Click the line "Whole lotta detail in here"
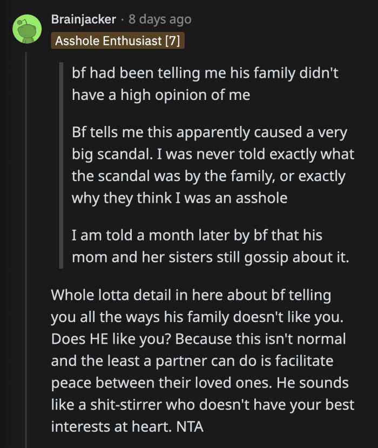The width and height of the screenshot is (378, 448). [191, 296]
